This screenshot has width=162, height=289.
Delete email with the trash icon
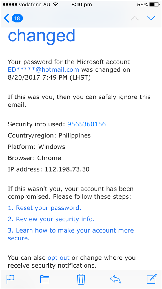click(81, 279)
